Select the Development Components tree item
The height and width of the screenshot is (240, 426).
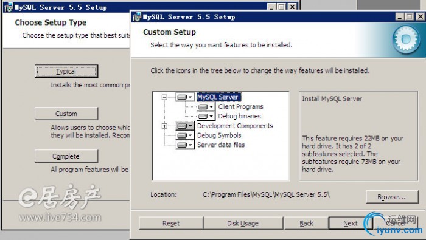[235, 126]
